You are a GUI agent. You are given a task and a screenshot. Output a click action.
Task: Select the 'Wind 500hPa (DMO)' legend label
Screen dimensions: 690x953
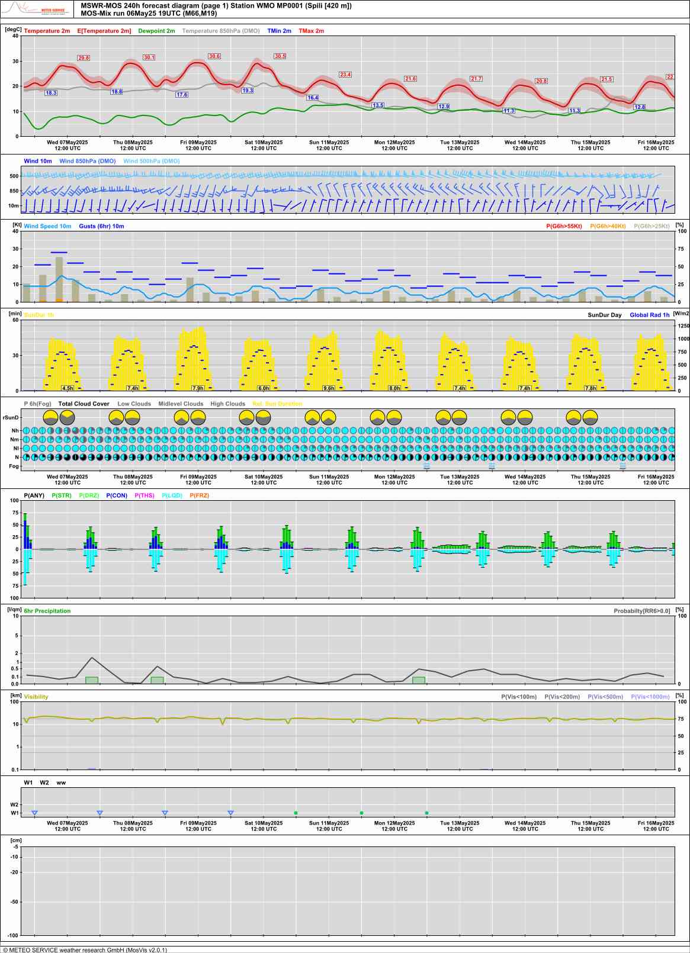152,161
